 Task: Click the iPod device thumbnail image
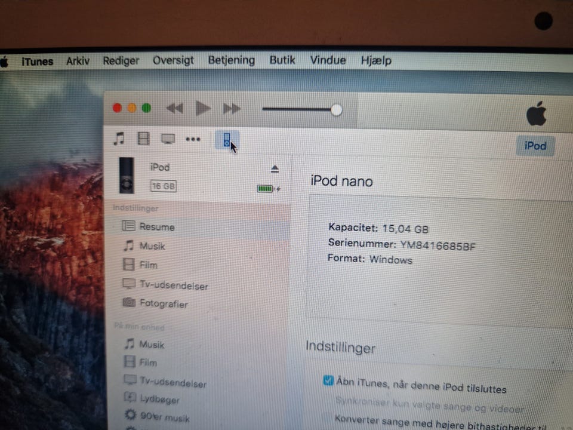[127, 175]
